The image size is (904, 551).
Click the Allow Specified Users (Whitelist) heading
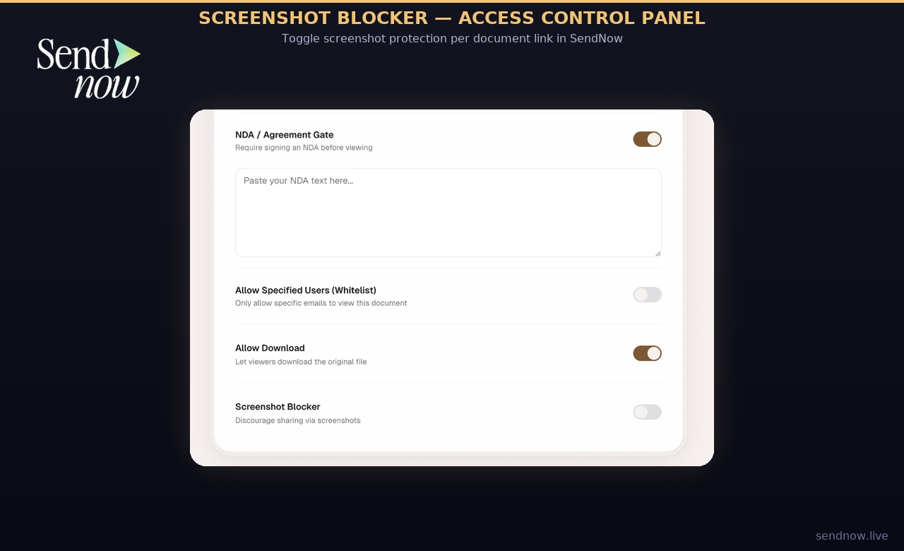306,290
